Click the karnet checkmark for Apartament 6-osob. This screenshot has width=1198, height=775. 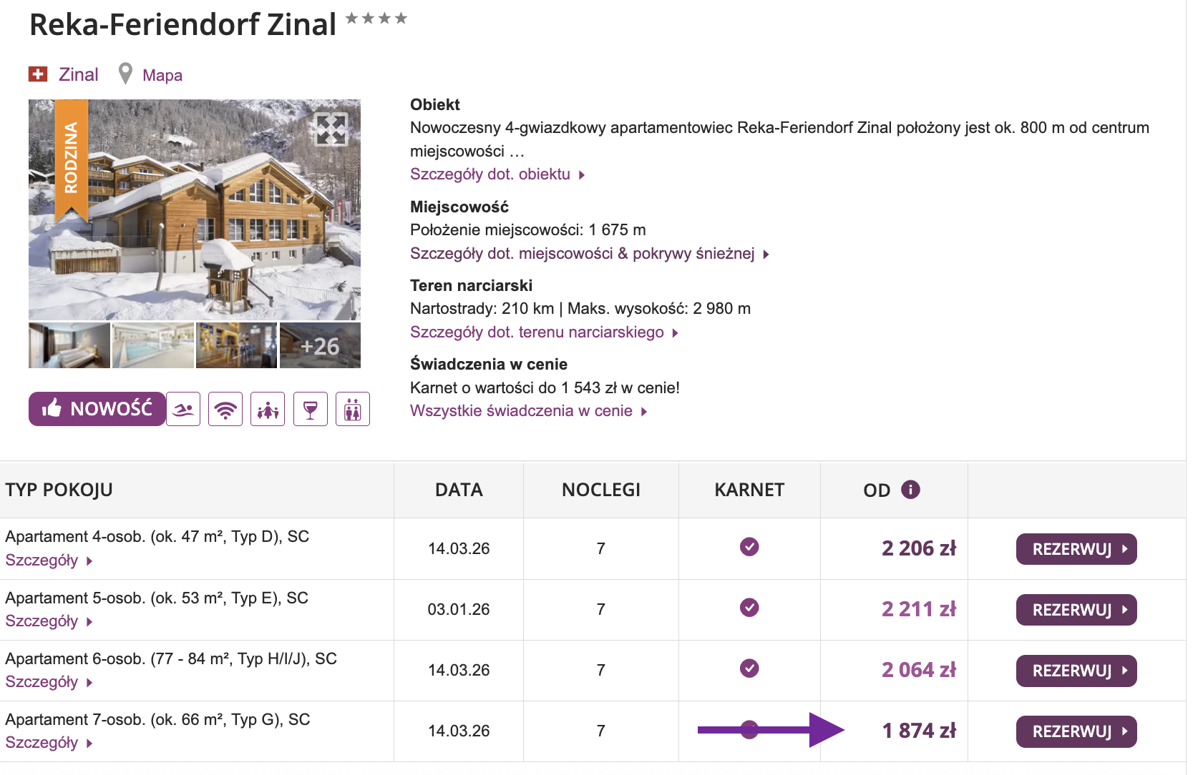pos(749,669)
